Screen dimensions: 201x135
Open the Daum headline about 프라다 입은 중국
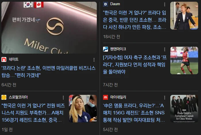(x=135, y=20)
